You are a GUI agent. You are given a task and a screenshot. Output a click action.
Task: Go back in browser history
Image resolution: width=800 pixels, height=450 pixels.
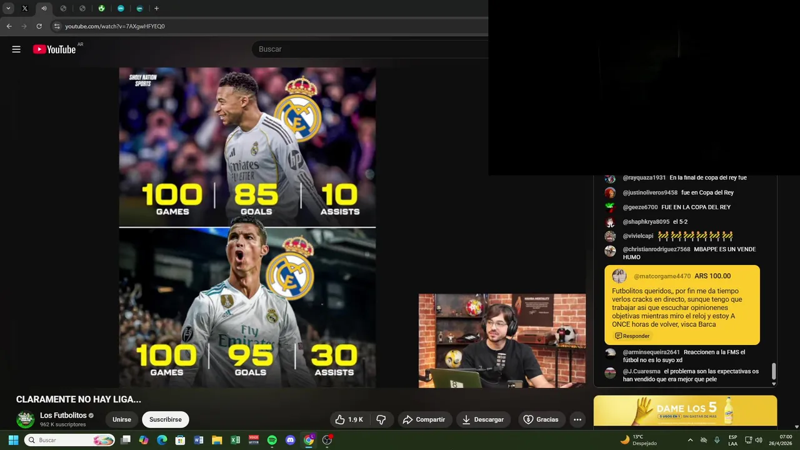pos(9,26)
